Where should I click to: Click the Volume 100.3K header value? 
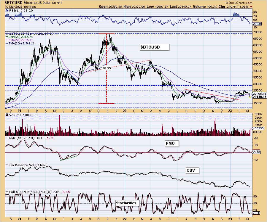coord(205,7)
